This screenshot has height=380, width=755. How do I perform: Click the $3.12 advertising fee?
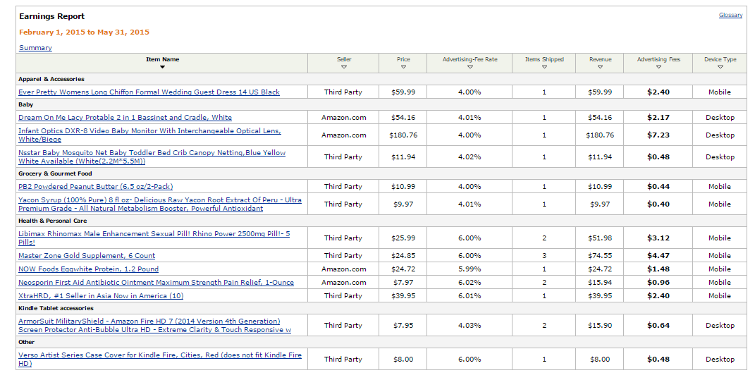point(658,238)
